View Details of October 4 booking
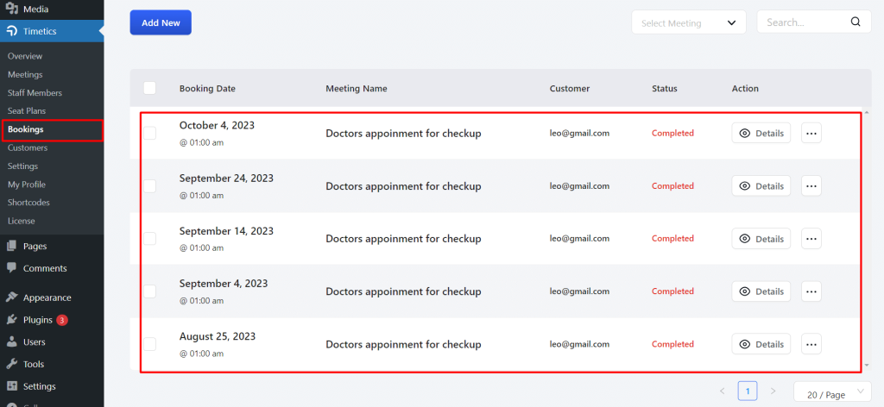884x407 pixels. coord(761,134)
